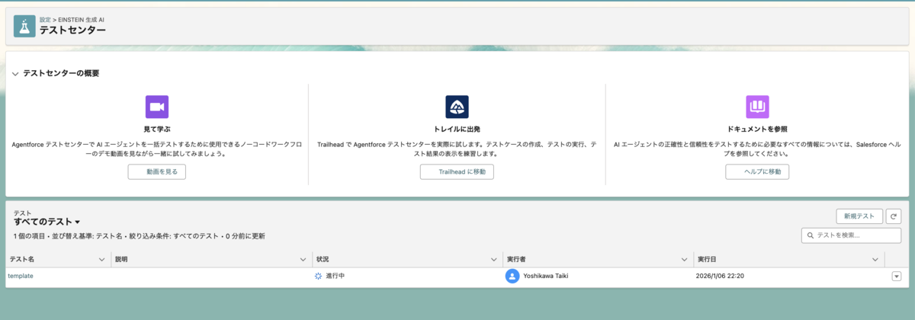The image size is (915, 320).
Task: Click the トレイルに出発 heading
Action: pos(457,130)
